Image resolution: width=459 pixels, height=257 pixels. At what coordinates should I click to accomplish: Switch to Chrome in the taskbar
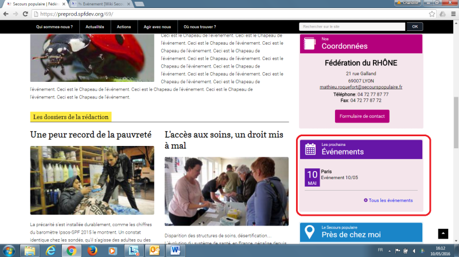tap(71, 251)
